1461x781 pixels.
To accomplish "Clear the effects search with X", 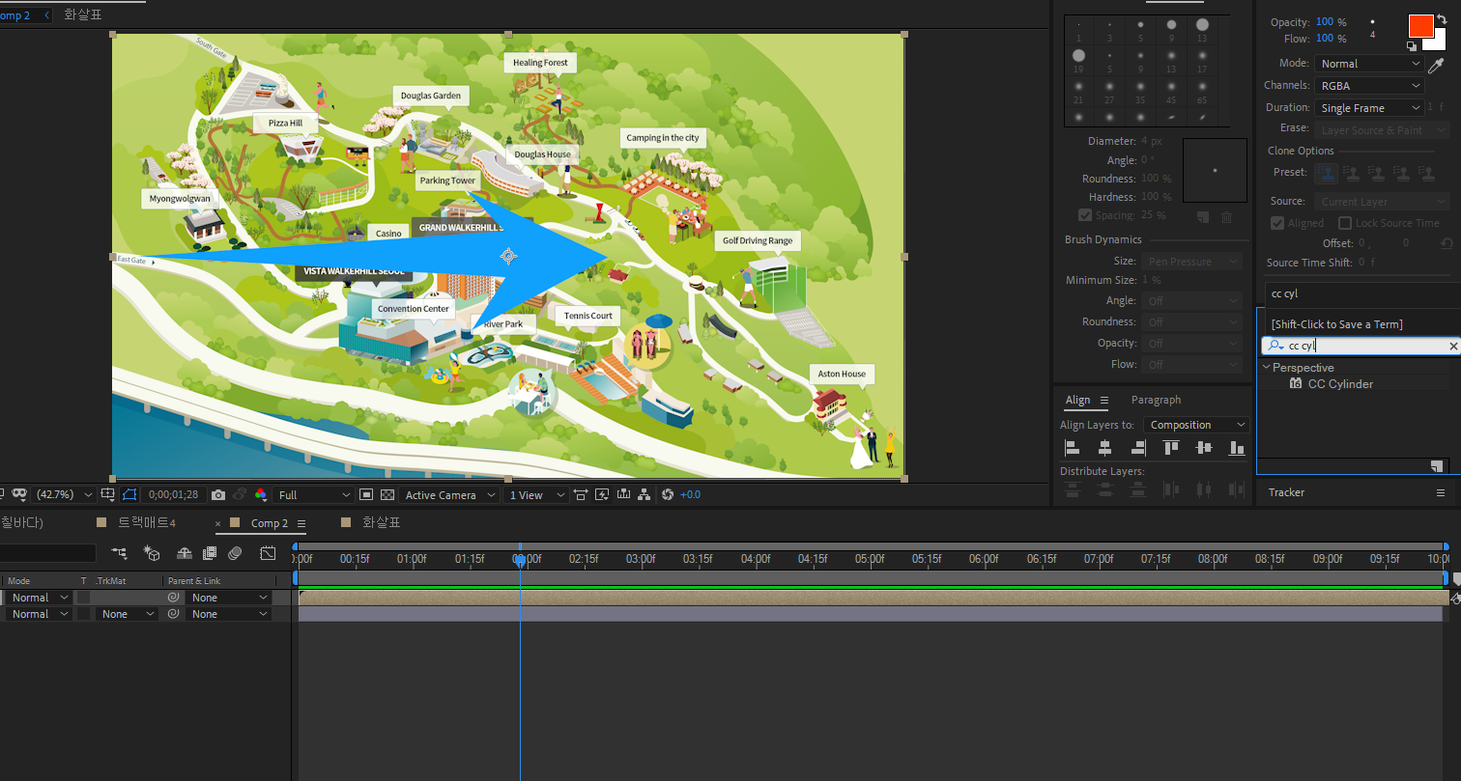I will (1452, 346).
